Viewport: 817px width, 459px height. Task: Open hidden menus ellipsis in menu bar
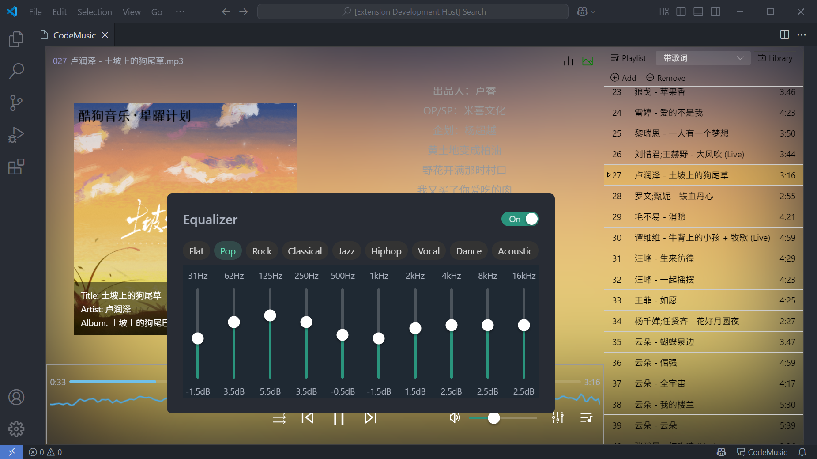tap(180, 12)
